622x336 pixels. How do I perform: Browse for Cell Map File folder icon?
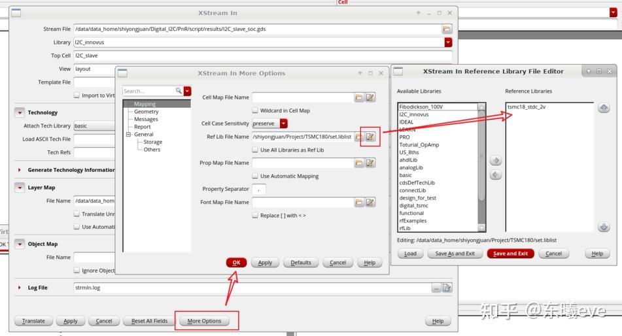(x=359, y=97)
